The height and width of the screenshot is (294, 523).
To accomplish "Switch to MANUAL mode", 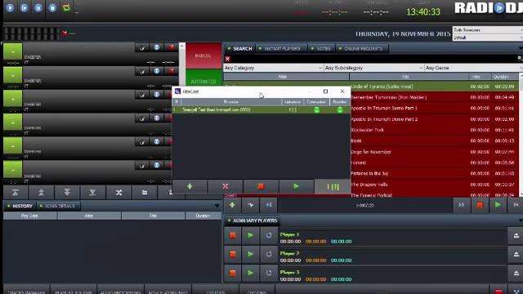I will tap(203, 56).
